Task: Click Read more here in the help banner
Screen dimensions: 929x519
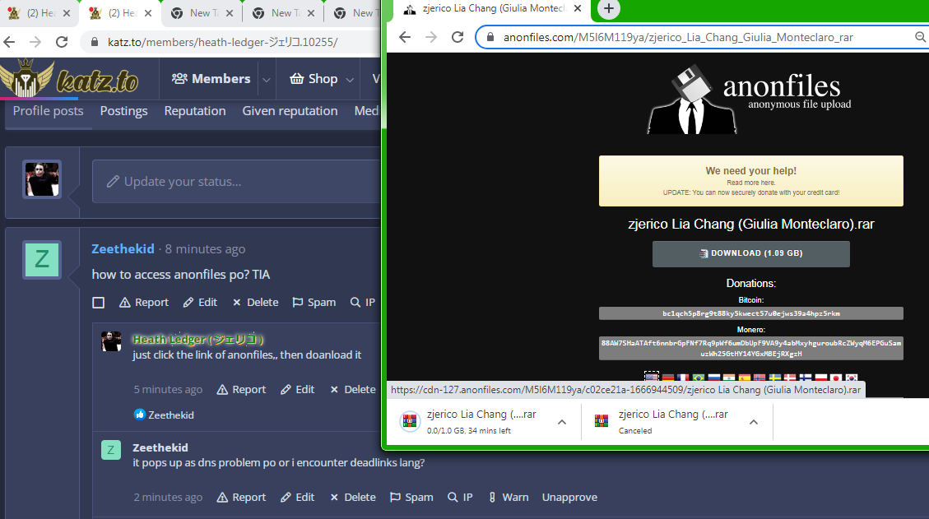Action: (750, 183)
